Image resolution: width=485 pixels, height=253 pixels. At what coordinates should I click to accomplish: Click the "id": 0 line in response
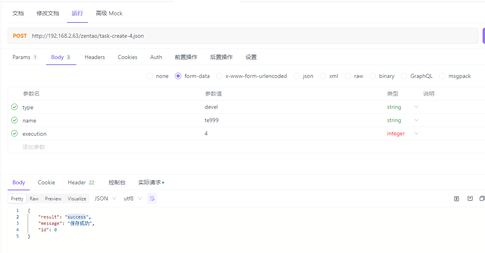[x=47, y=230]
